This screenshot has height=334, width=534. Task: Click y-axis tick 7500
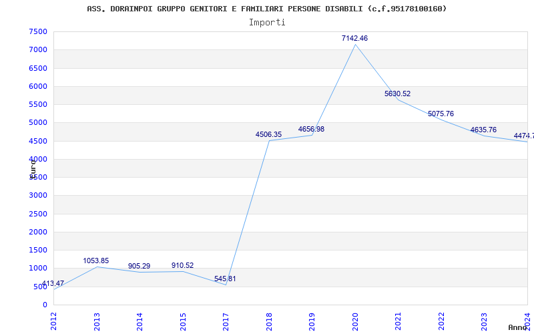(x=38, y=31)
